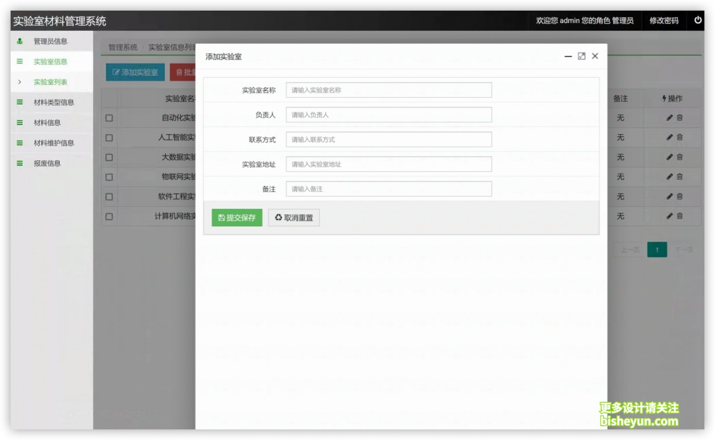Screen dimensions: 715x440
Task: Click the 取消重置 button
Action: click(294, 217)
